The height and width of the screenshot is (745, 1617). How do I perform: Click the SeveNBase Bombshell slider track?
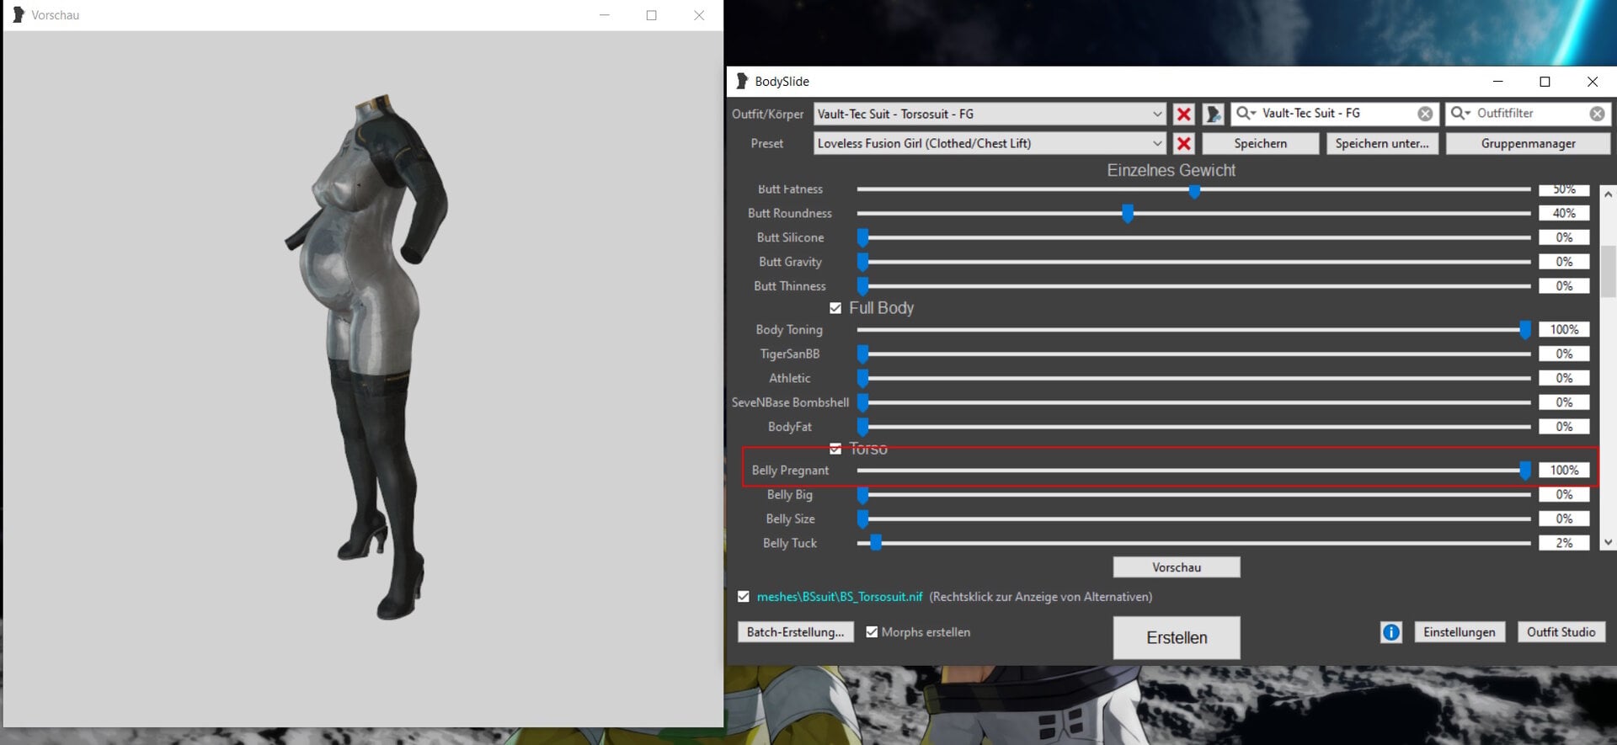coord(1193,402)
